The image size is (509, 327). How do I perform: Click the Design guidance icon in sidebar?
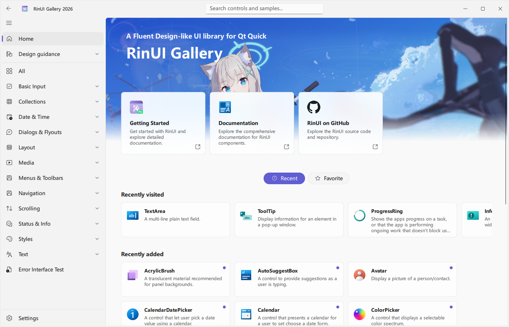pyautogui.click(x=9, y=54)
